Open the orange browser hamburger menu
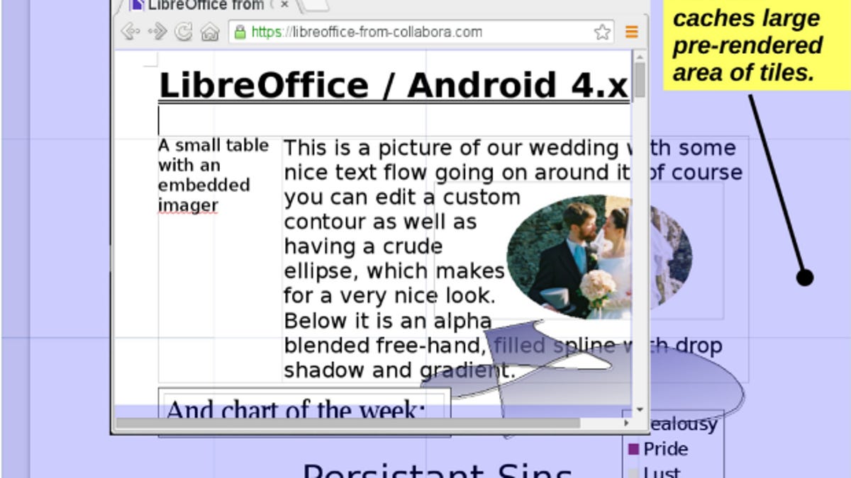 pos(631,32)
